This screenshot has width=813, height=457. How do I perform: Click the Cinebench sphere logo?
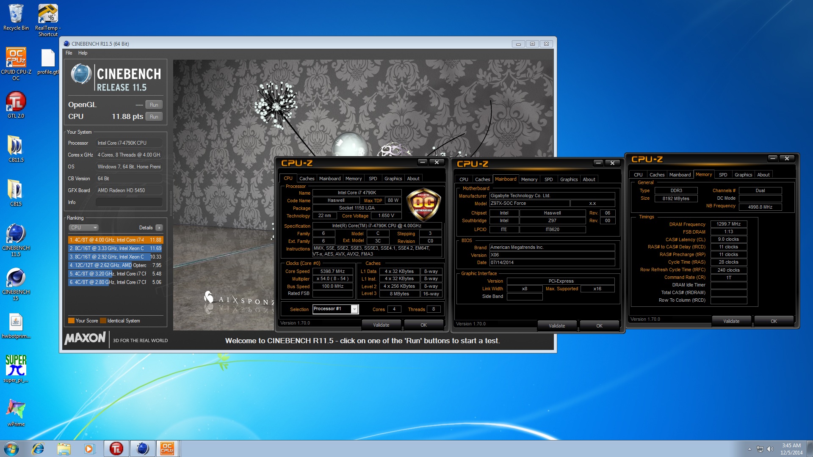pyautogui.click(x=81, y=74)
